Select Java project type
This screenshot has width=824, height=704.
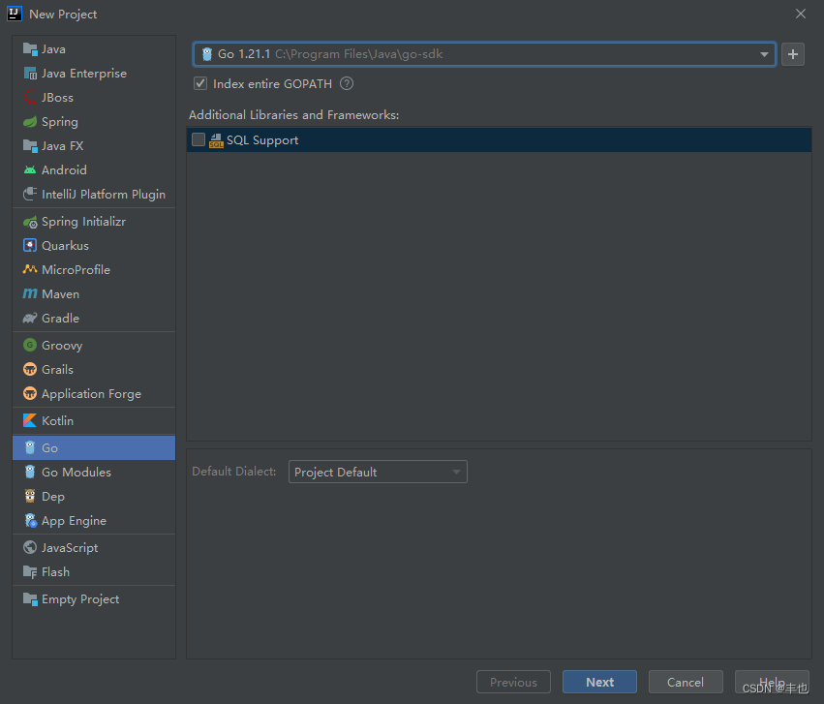pos(94,48)
